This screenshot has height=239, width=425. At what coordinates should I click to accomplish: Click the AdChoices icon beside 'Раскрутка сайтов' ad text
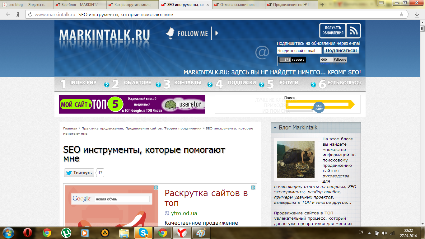[x=253, y=188]
